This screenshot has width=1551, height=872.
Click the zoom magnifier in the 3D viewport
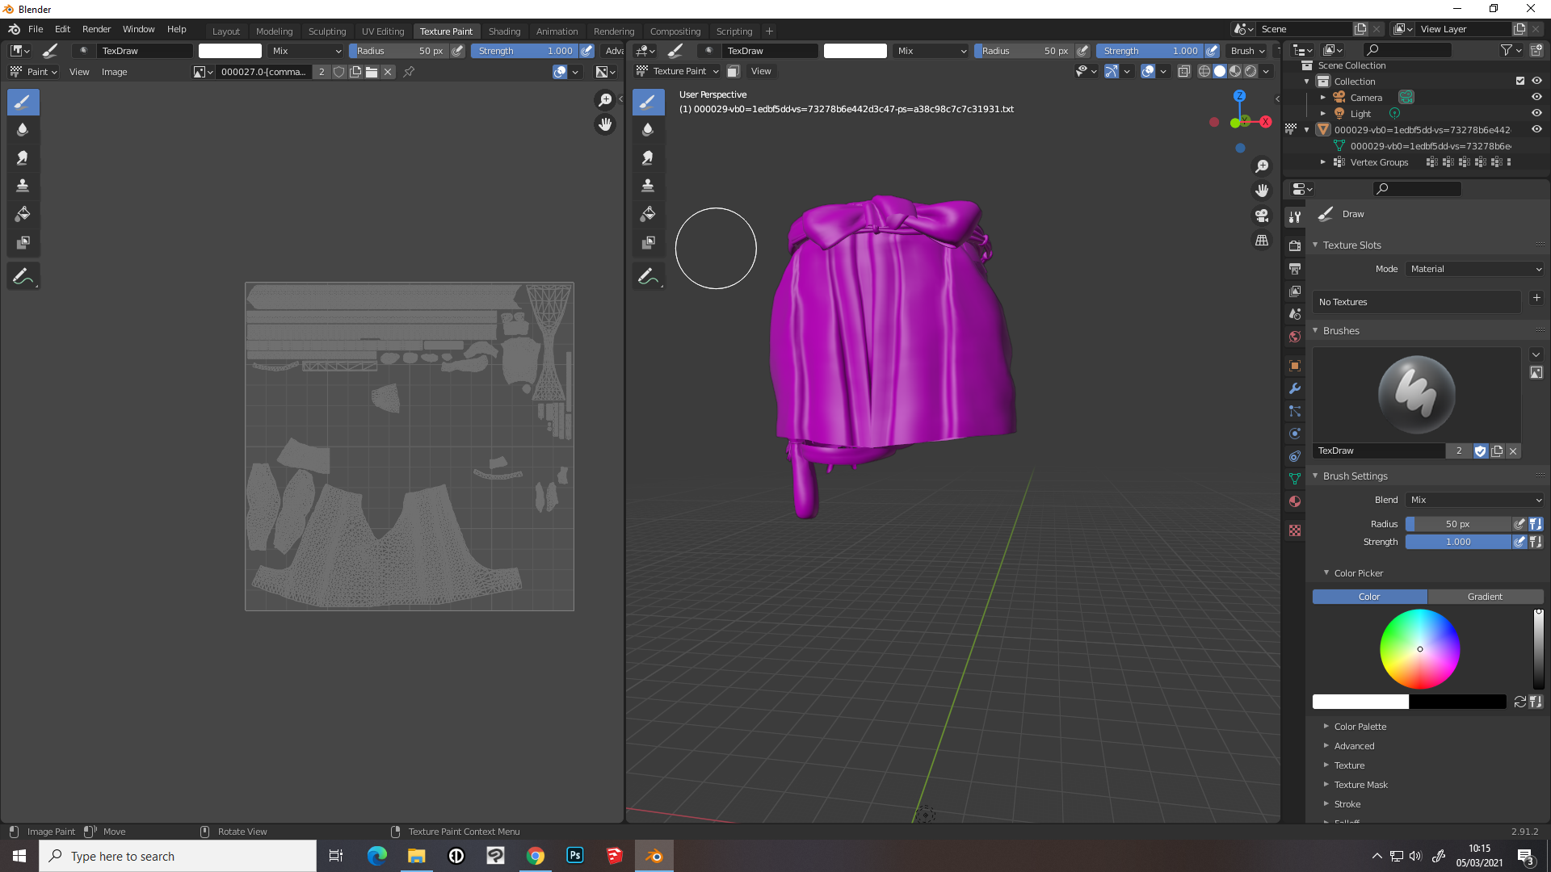click(1262, 166)
